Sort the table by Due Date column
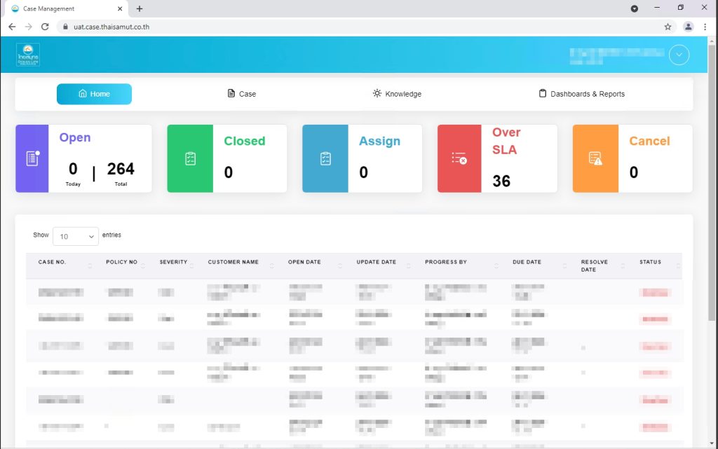Screen dimensions: 718x449 click(x=527, y=262)
